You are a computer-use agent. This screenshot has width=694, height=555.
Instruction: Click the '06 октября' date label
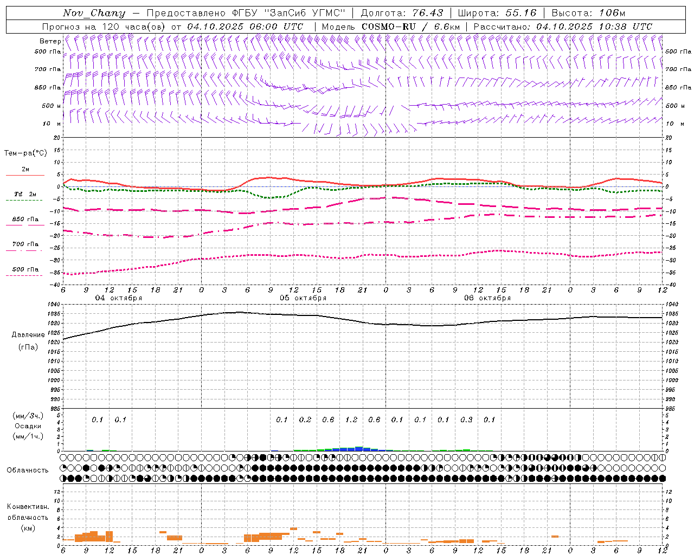click(487, 298)
